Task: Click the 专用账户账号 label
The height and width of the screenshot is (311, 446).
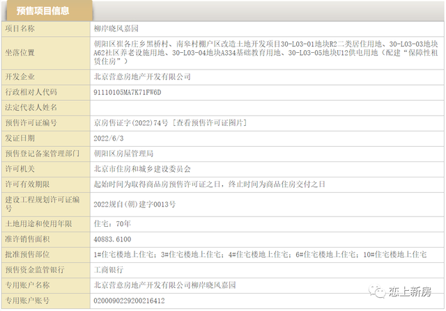Action: pyautogui.click(x=27, y=300)
